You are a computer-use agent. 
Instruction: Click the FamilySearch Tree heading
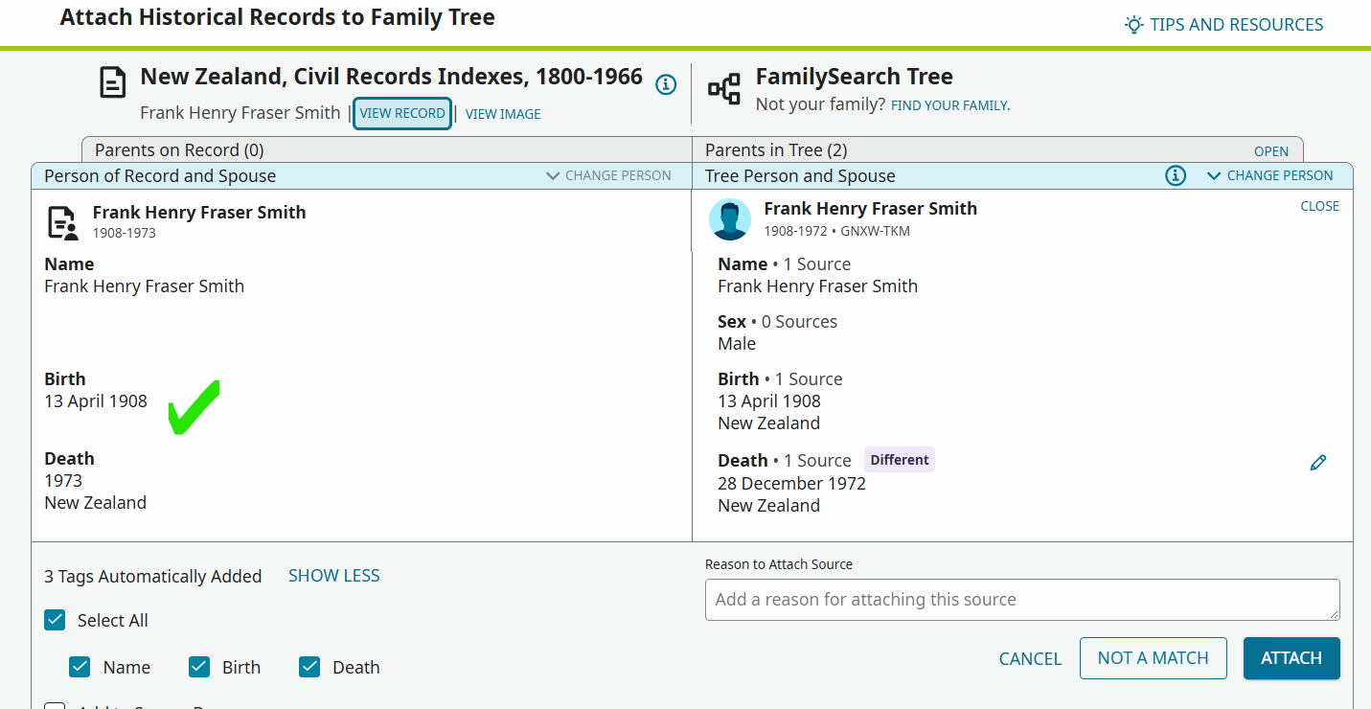click(855, 77)
